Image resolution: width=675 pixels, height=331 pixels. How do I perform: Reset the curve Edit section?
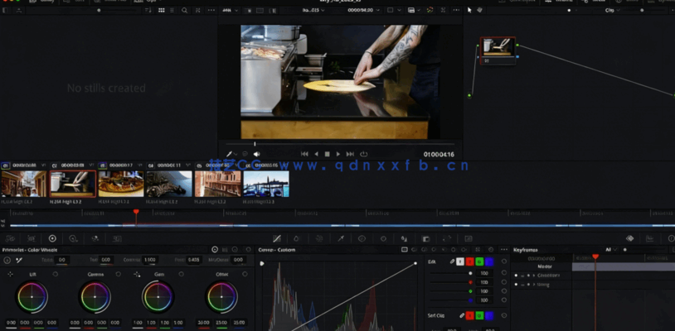tap(504, 261)
